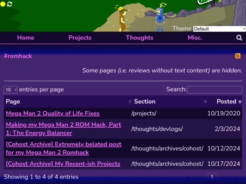Open the Projects navigation item
The image size is (246, 184).
click(x=80, y=38)
